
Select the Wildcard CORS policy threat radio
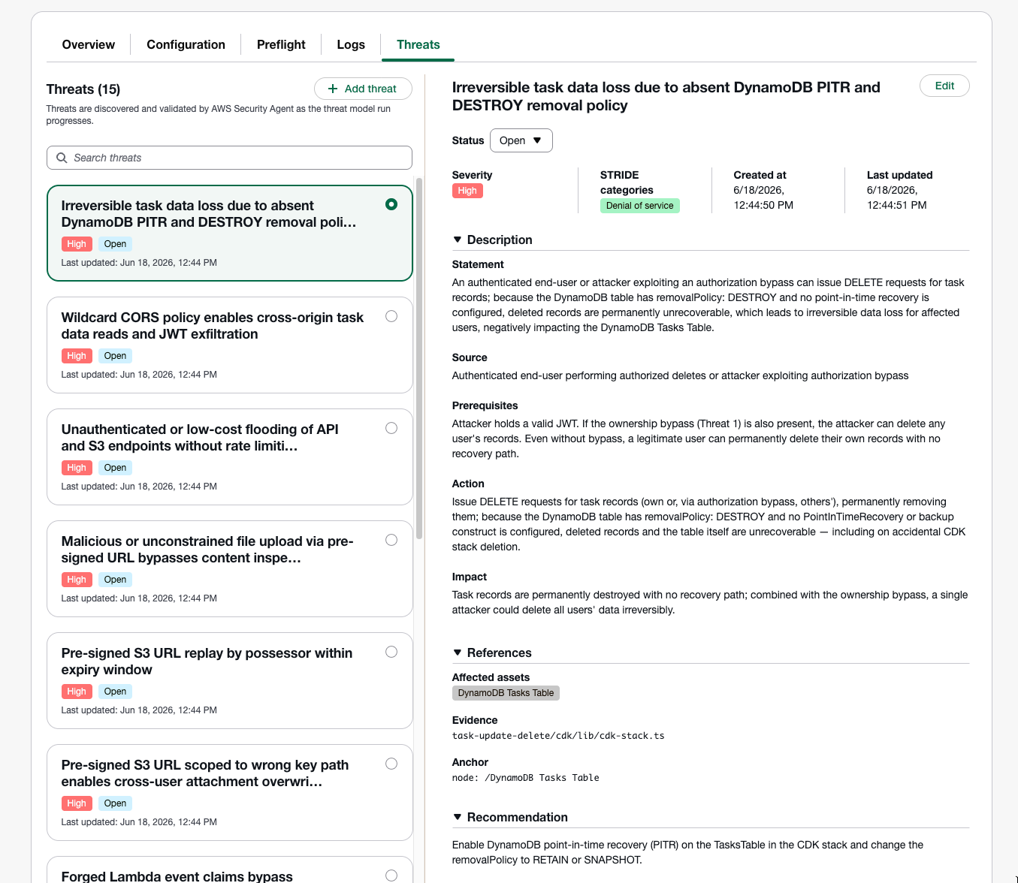[x=391, y=316]
